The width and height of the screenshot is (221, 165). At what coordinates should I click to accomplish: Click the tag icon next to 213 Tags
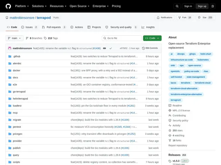45,38
